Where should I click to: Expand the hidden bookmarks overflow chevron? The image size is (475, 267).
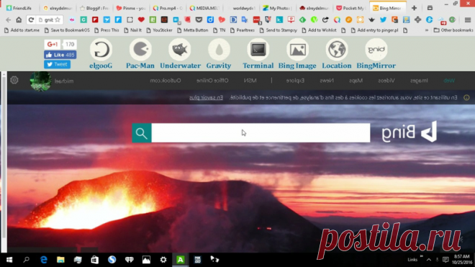pos(427,30)
